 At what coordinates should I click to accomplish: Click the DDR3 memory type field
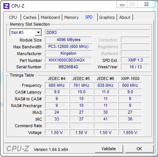click(98, 32)
